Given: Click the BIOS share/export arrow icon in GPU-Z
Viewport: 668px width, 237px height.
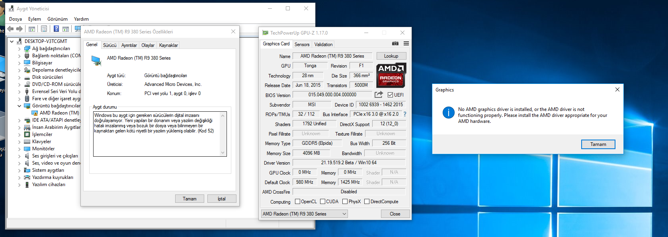Looking at the screenshot, I should 379,94.
